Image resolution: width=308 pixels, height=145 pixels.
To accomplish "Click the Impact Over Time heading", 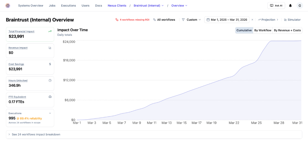I will coord(72,30).
